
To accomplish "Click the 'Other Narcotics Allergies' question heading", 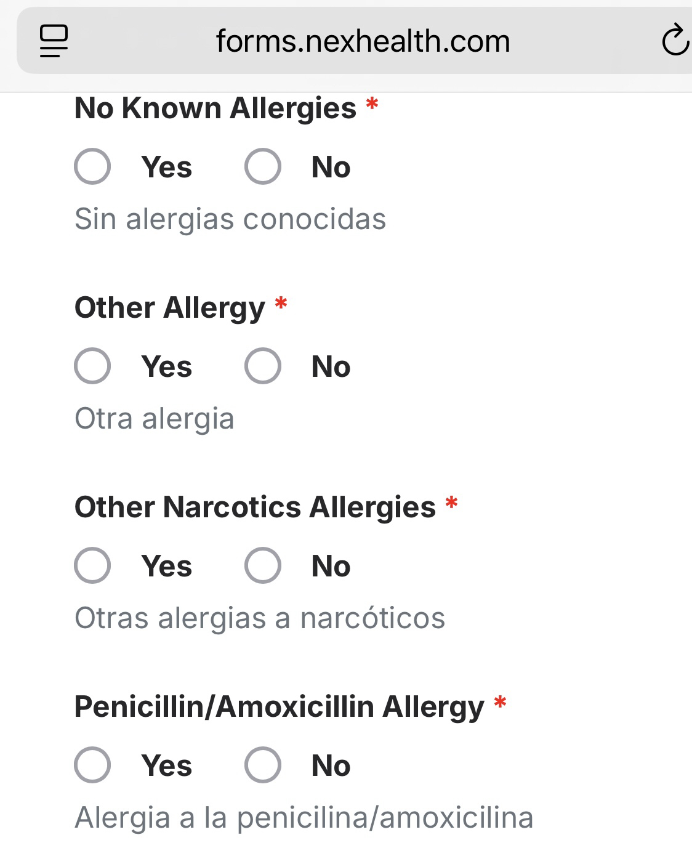I will point(255,507).
